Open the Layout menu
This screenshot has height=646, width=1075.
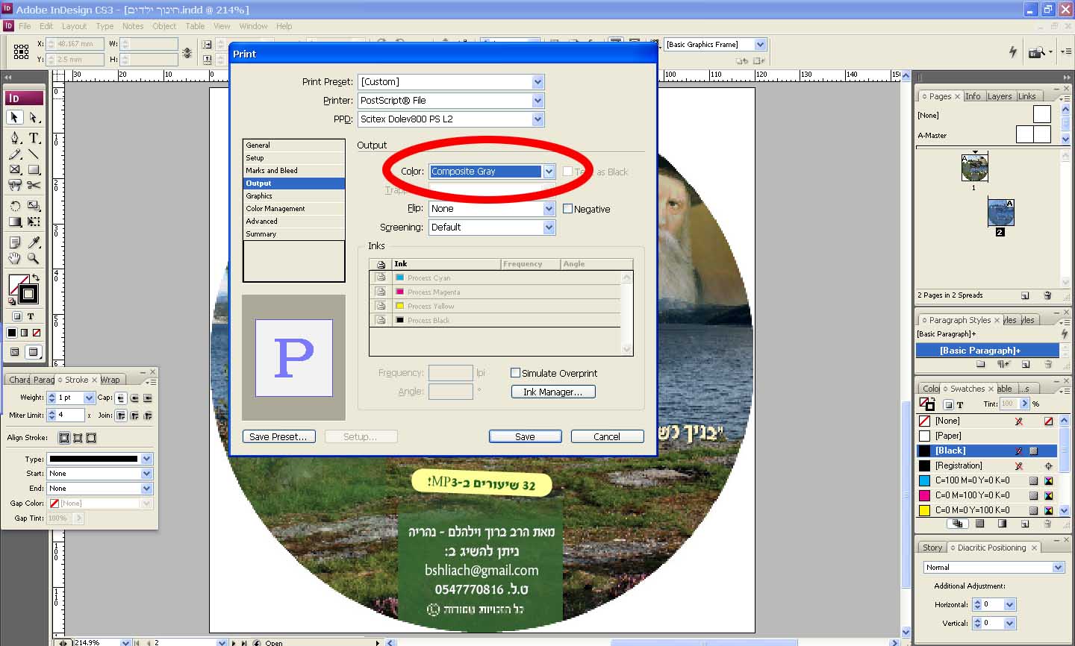pyautogui.click(x=74, y=26)
